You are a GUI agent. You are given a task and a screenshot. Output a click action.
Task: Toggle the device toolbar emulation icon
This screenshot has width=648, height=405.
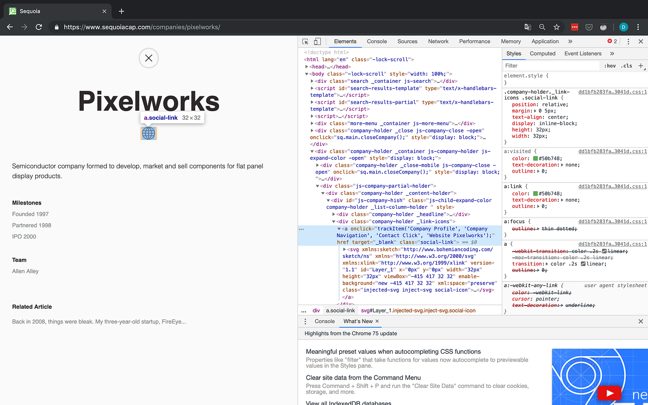[317, 41]
